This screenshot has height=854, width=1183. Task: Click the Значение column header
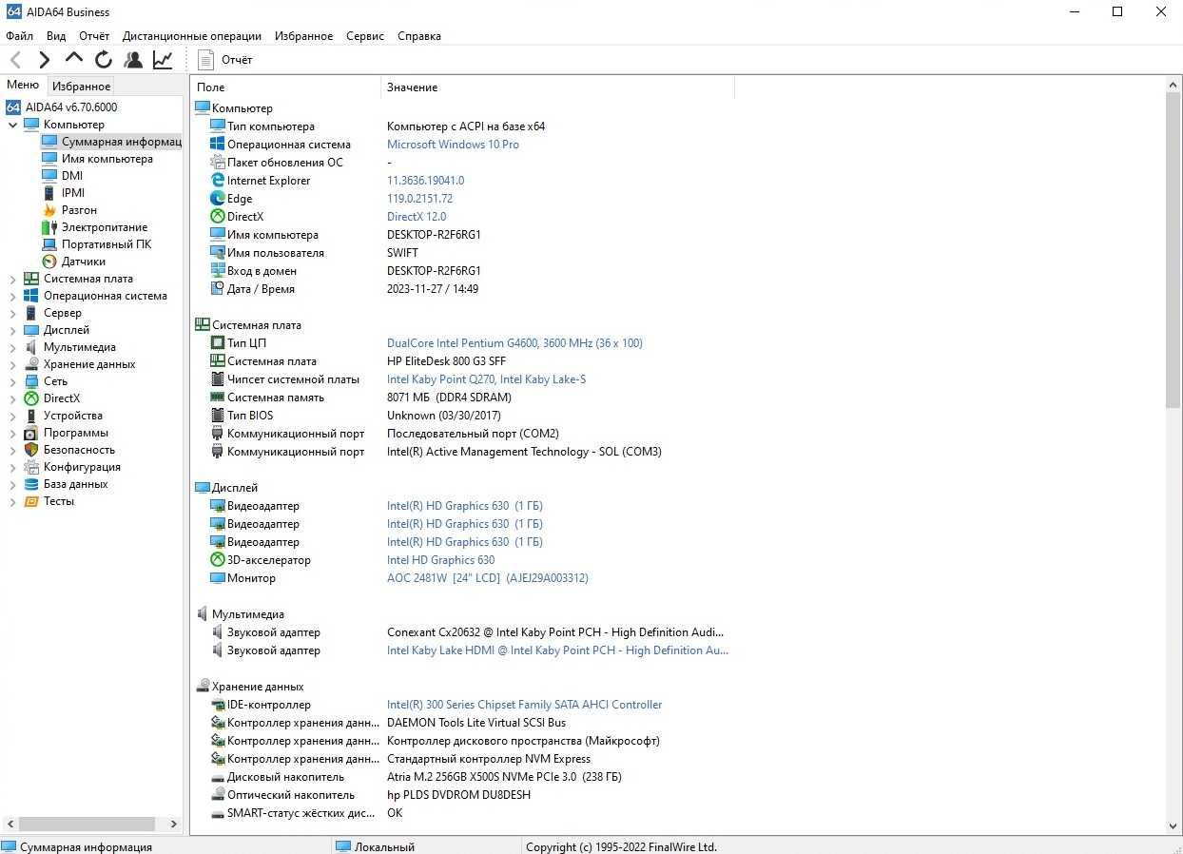[x=557, y=87]
